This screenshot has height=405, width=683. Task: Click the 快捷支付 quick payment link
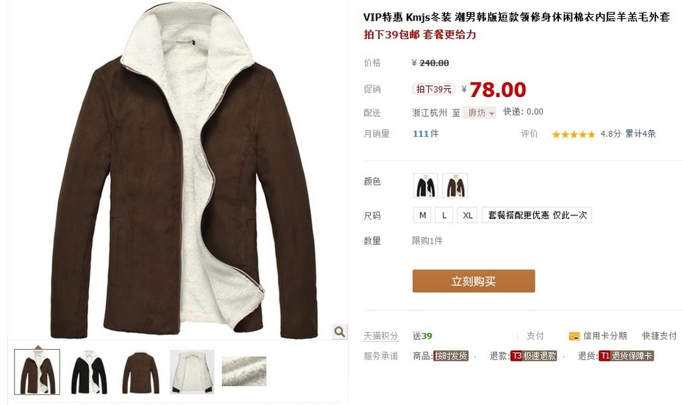point(659,336)
